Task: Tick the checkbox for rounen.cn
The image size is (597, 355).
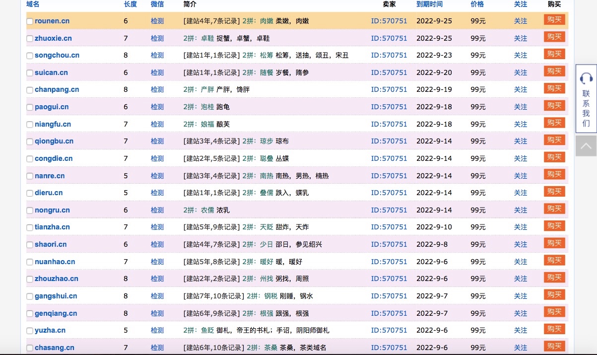Action: tap(30, 21)
